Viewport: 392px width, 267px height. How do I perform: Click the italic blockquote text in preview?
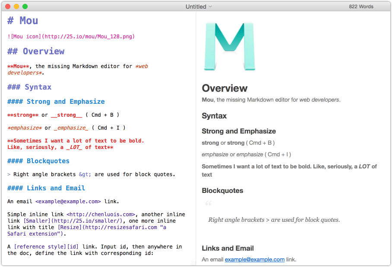coord(274,220)
